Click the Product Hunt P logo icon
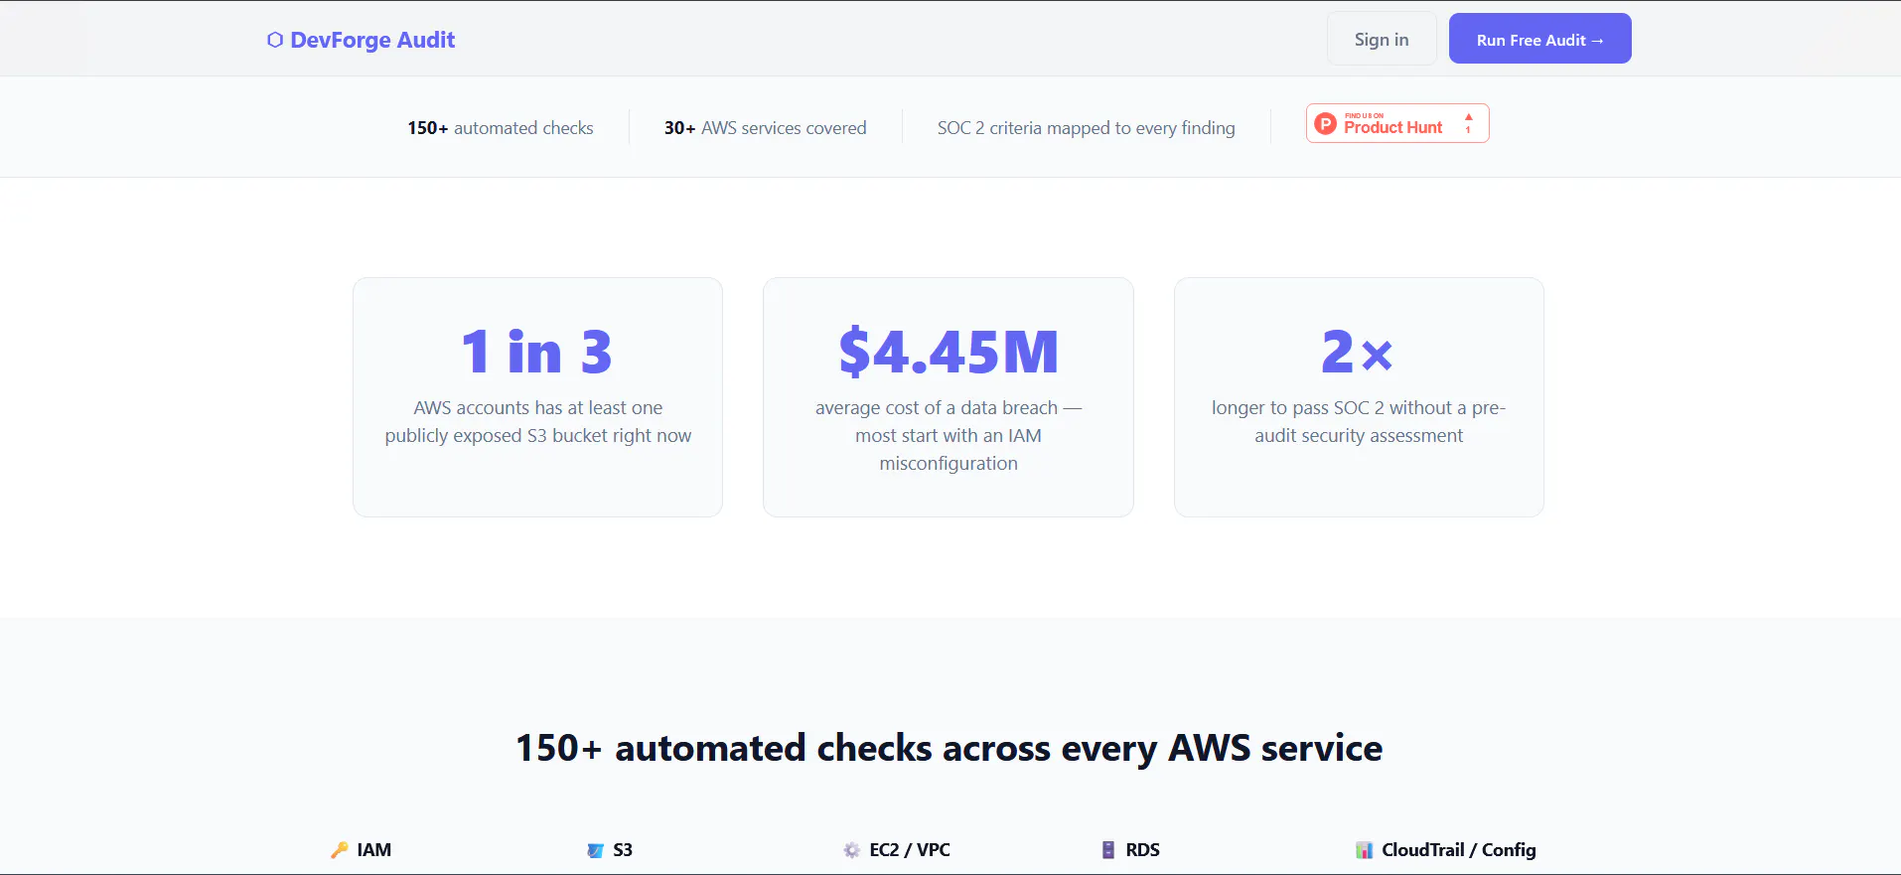Image resolution: width=1901 pixels, height=875 pixels. click(1325, 123)
